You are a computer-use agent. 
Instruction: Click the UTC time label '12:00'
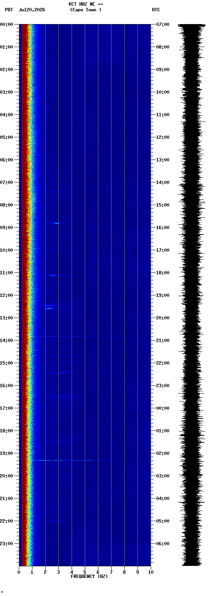point(162,137)
